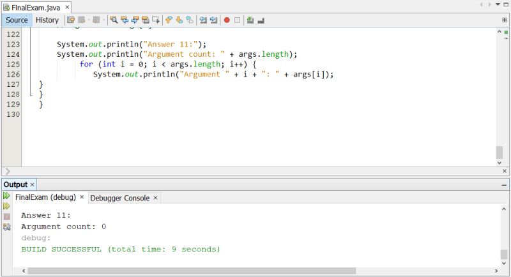Start macro recording with red circle
This screenshot has width=511, height=277.
227,20
